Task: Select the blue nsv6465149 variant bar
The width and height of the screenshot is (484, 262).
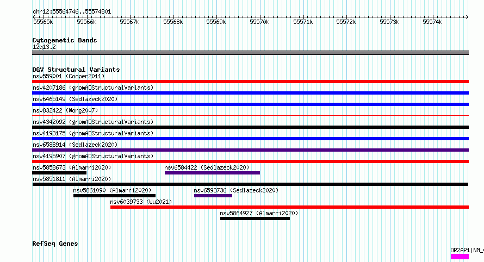Action: (250, 104)
